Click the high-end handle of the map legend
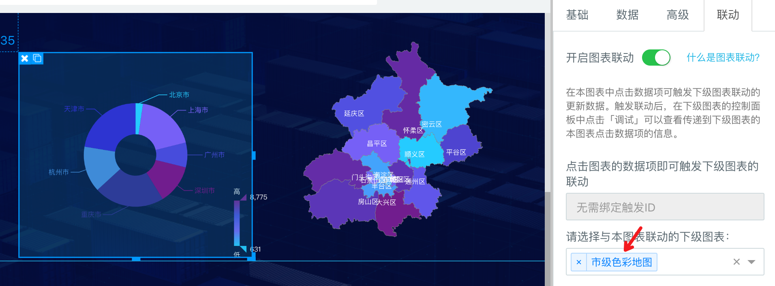Image resolution: width=775 pixels, height=286 pixels. [243, 197]
